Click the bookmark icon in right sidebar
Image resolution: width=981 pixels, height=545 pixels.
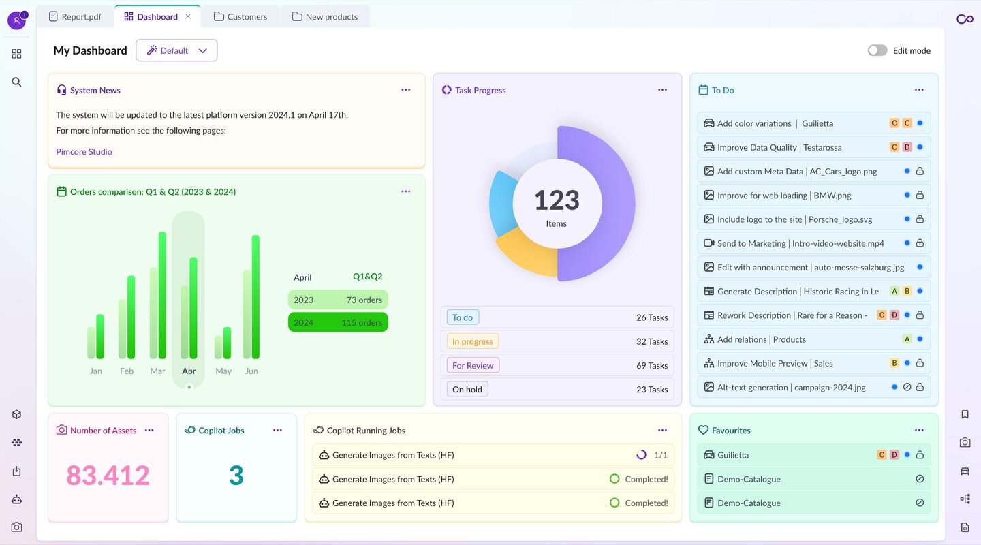965,414
